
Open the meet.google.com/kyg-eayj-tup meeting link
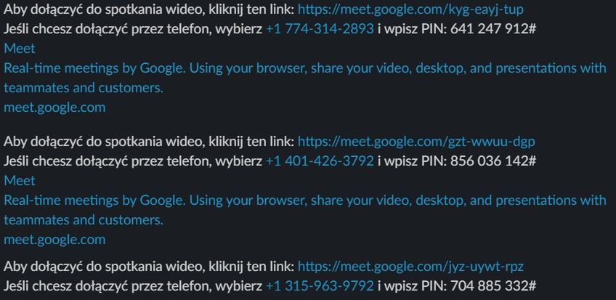click(410, 10)
